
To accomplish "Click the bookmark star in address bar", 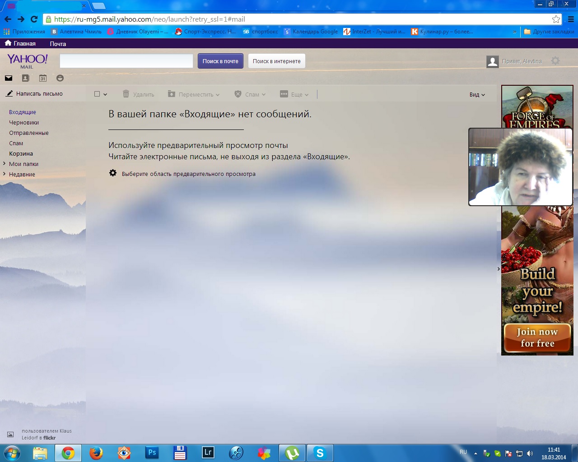I will point(556,19).
